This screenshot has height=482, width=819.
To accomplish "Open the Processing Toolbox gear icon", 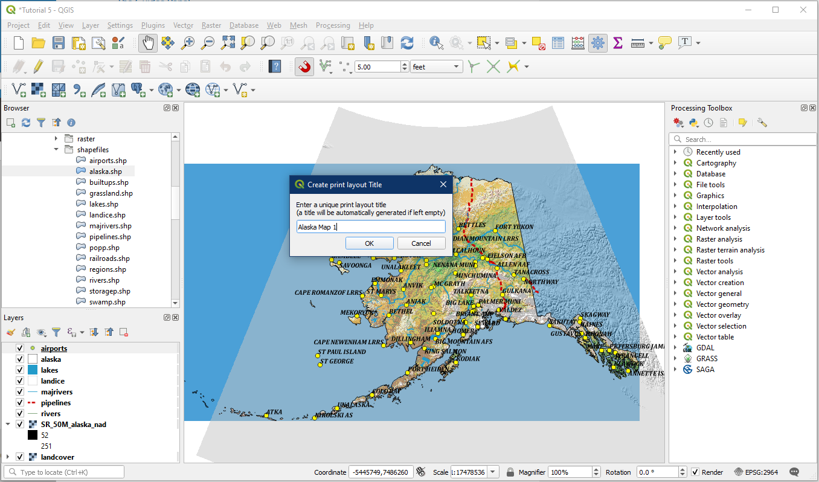I will (x=598, y=43).
